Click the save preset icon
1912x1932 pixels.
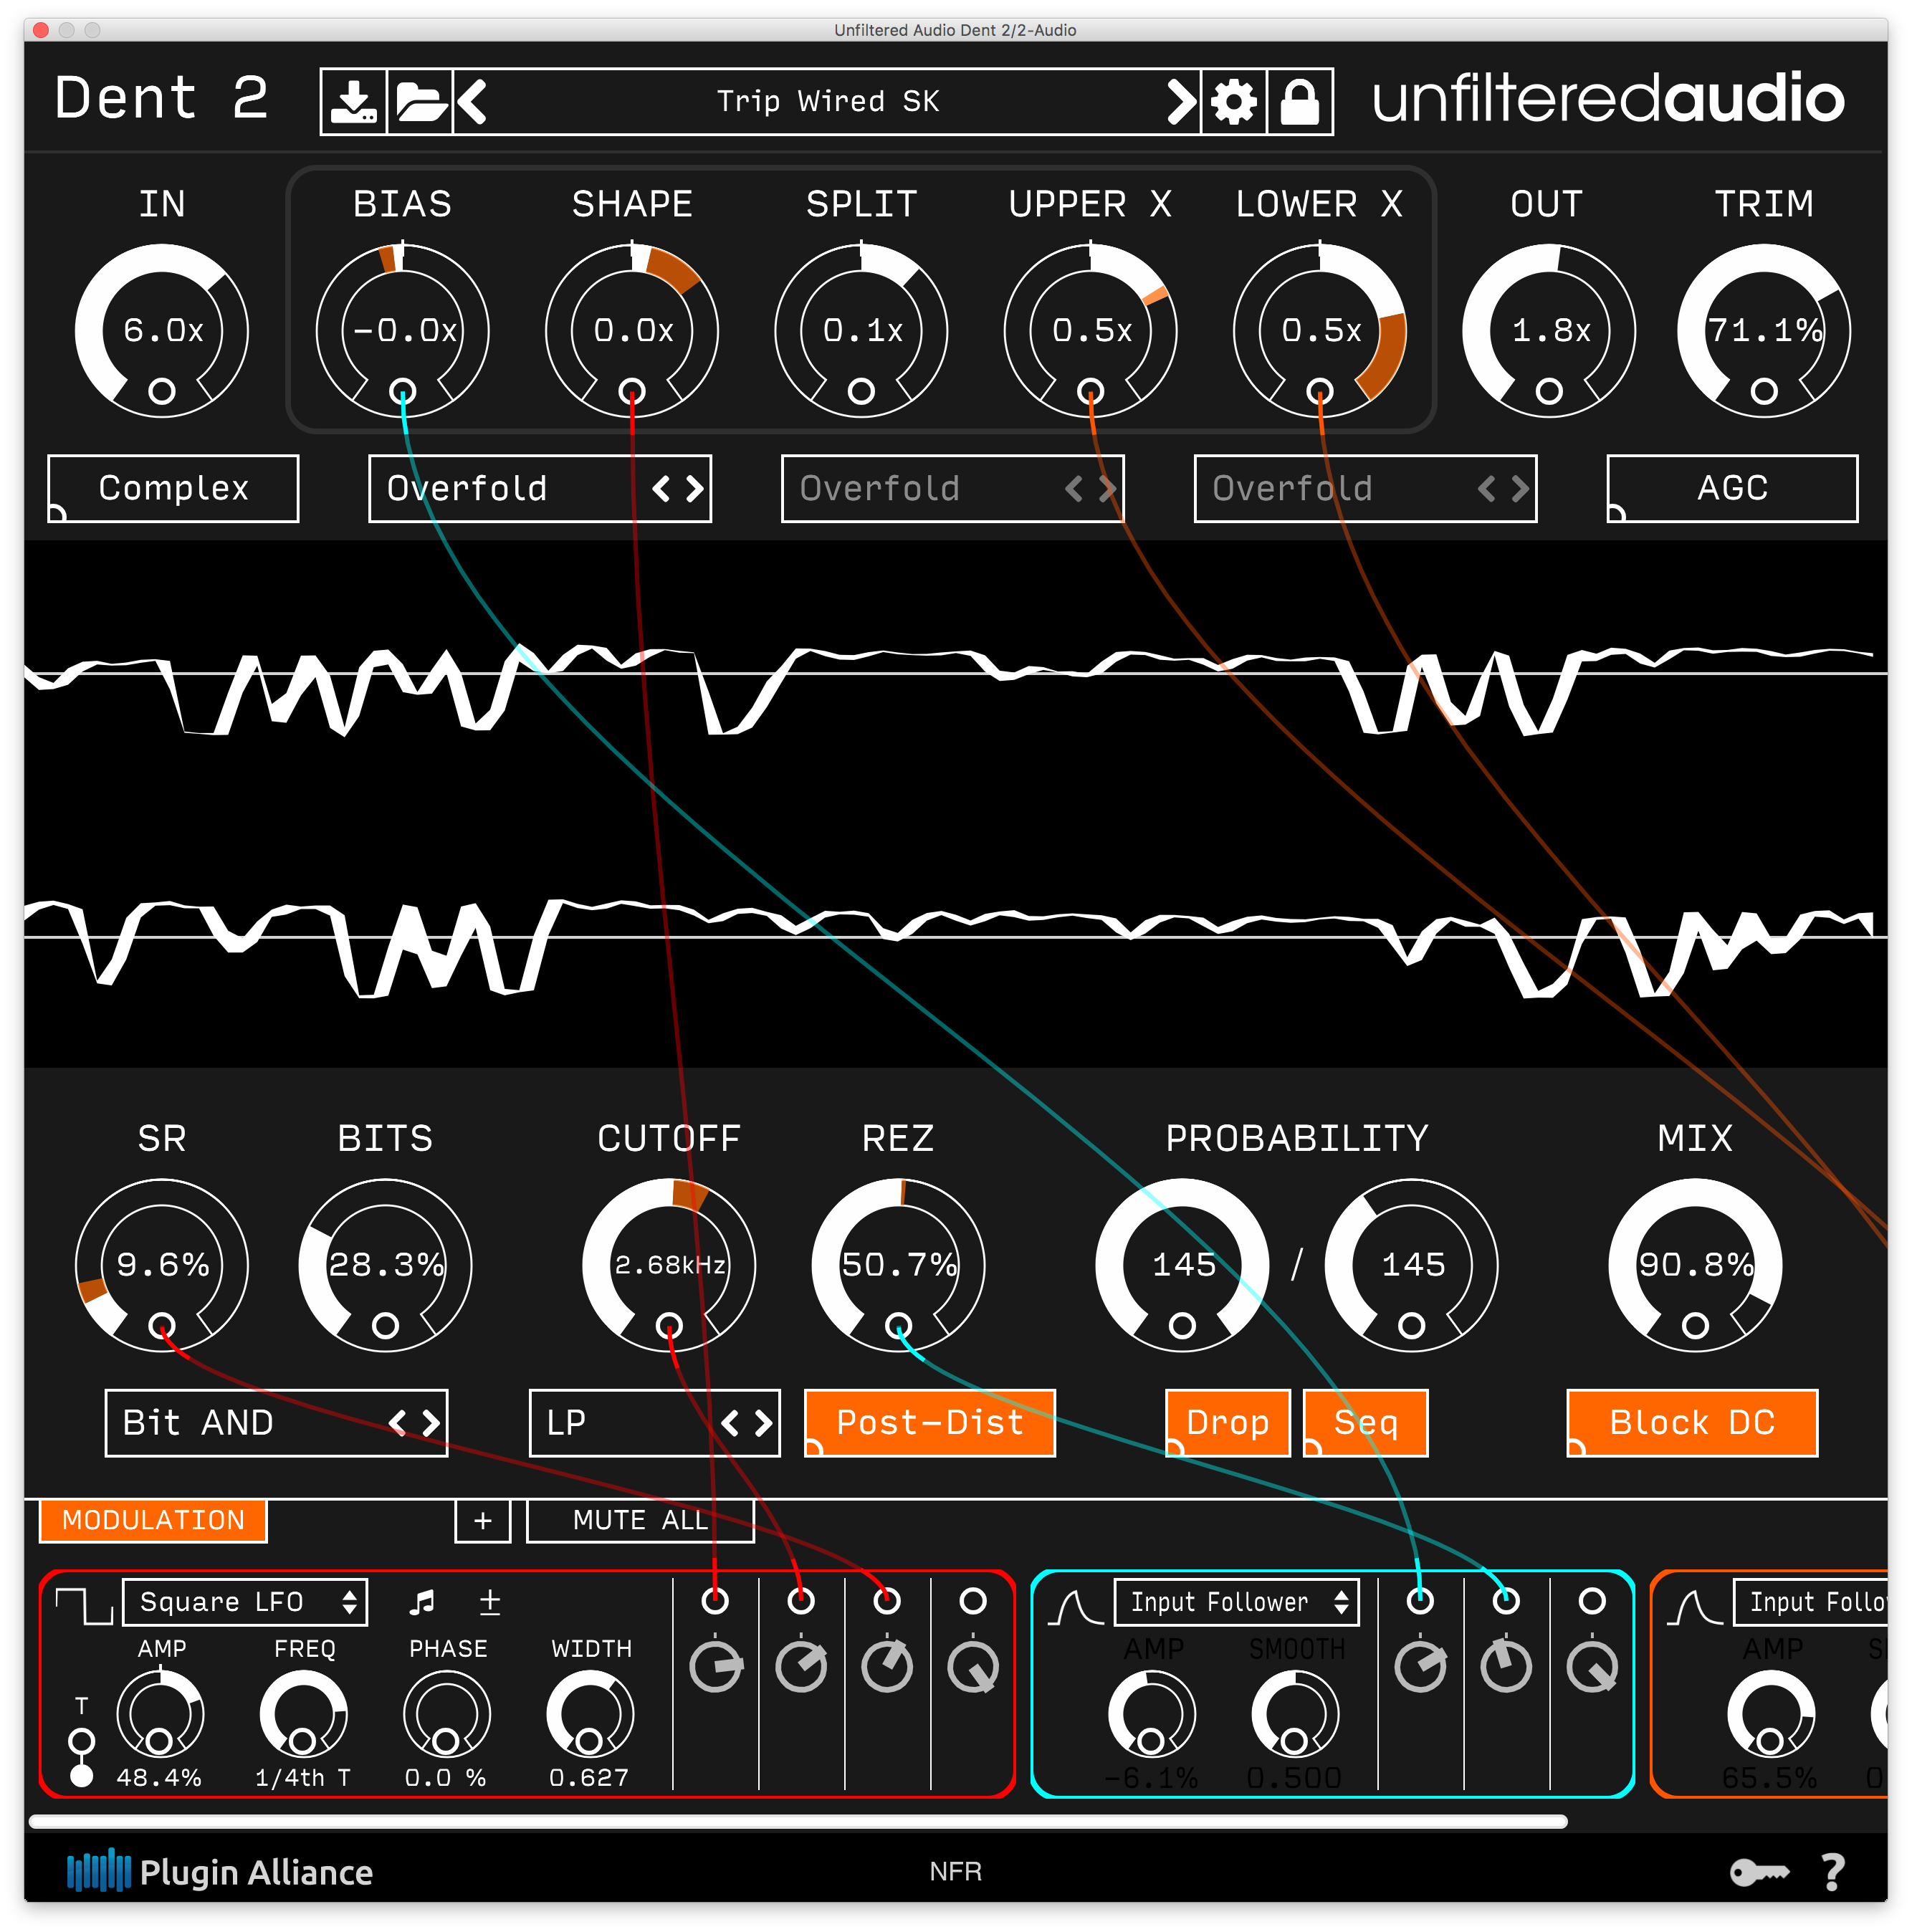[x=354, y=100]
